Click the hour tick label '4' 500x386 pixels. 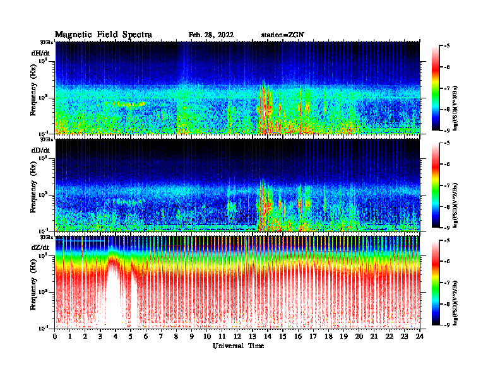point(116,337)
